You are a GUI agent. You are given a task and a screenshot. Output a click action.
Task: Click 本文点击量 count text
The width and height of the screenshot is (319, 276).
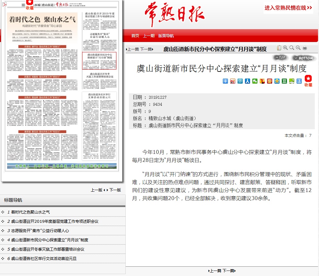[298, 136]
